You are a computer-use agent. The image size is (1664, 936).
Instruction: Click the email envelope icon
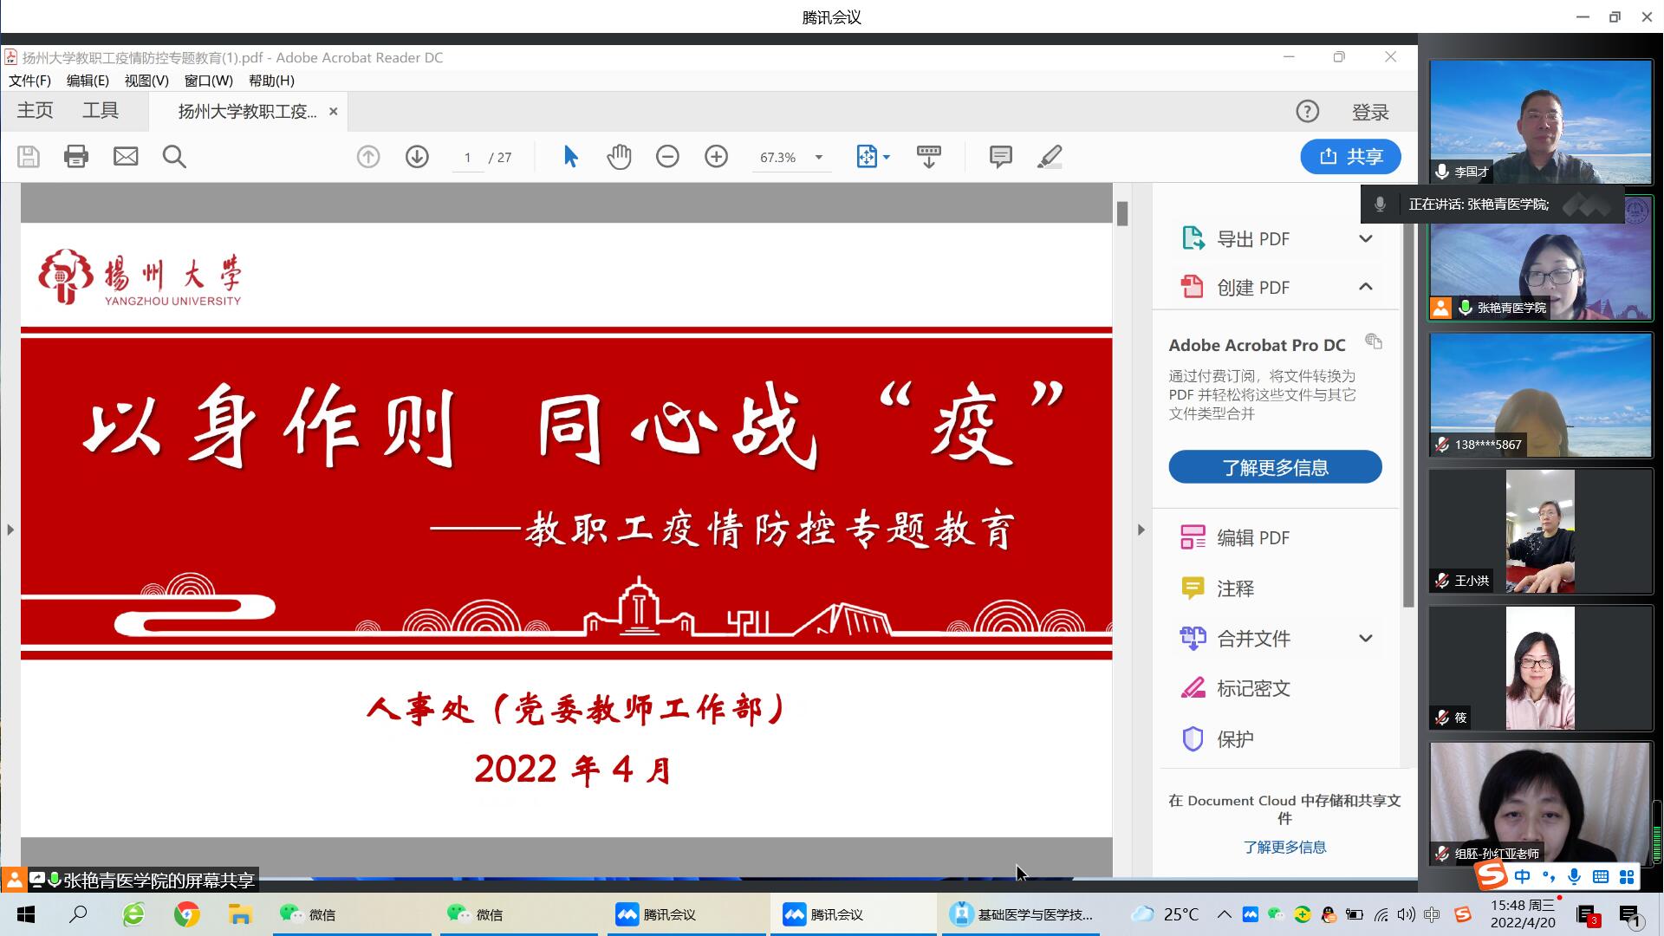tap(126, 157)
